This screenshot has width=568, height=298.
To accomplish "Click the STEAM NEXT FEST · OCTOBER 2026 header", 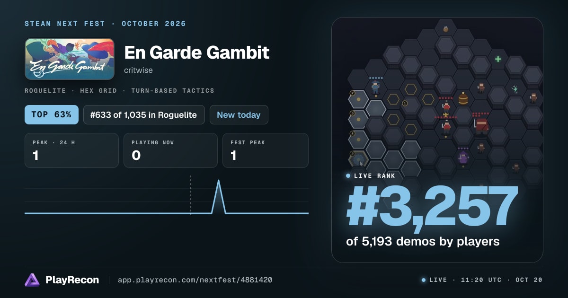I will 106,24.
